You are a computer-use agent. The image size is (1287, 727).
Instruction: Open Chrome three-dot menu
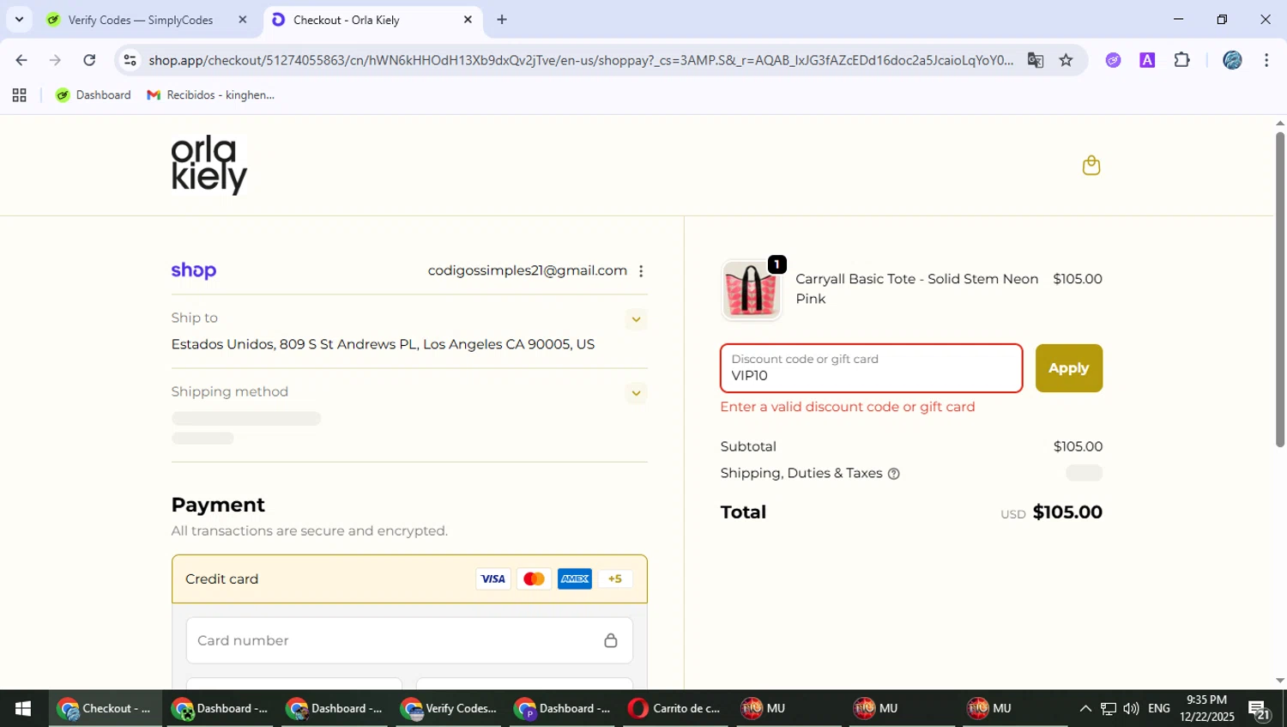point(1266,60)
